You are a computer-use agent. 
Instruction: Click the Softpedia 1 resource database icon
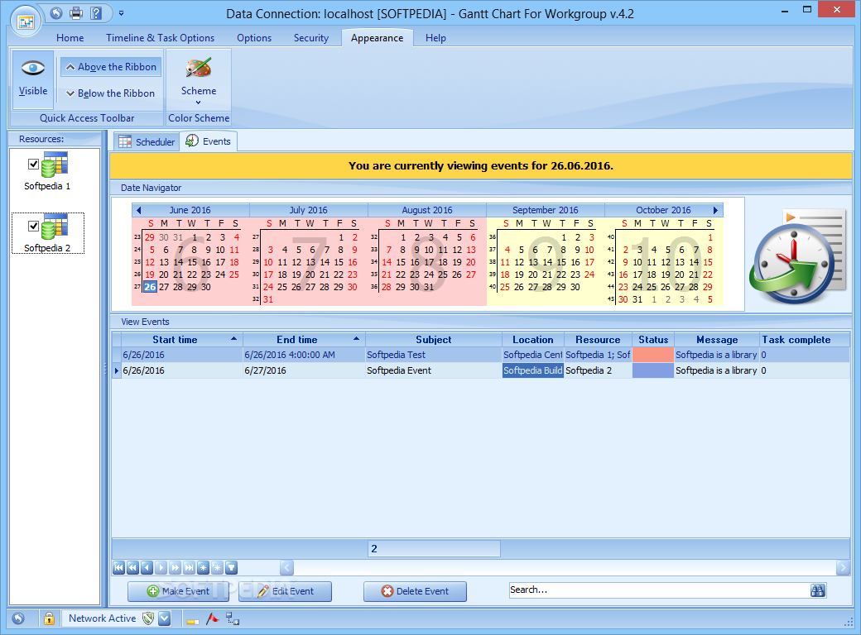pos(55,165)
